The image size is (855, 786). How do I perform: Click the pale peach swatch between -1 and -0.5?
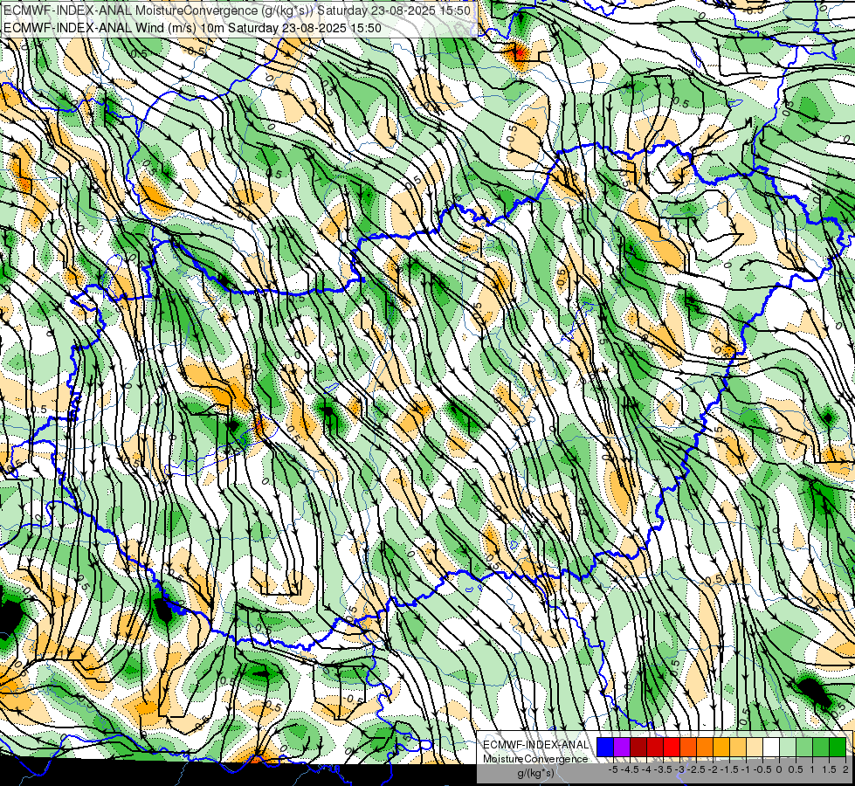point(755,747)
